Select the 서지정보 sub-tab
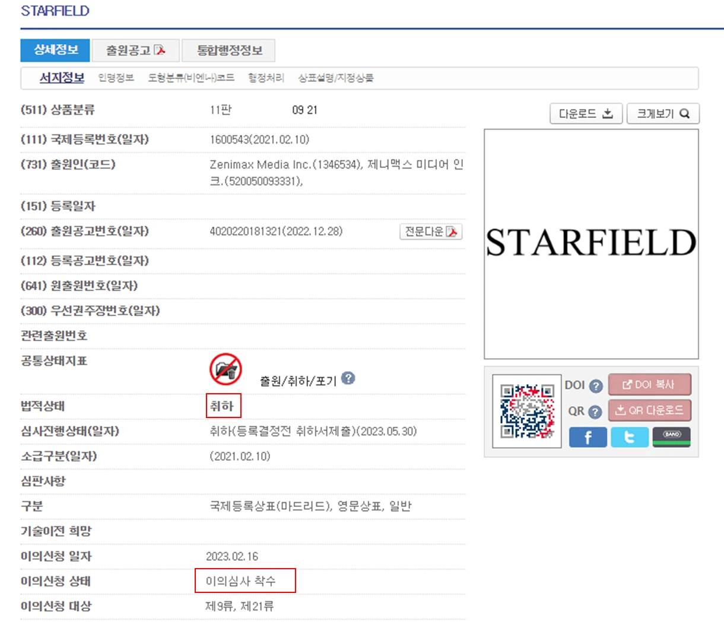This screenshot has height=641, width=724. tap(62, 78)
